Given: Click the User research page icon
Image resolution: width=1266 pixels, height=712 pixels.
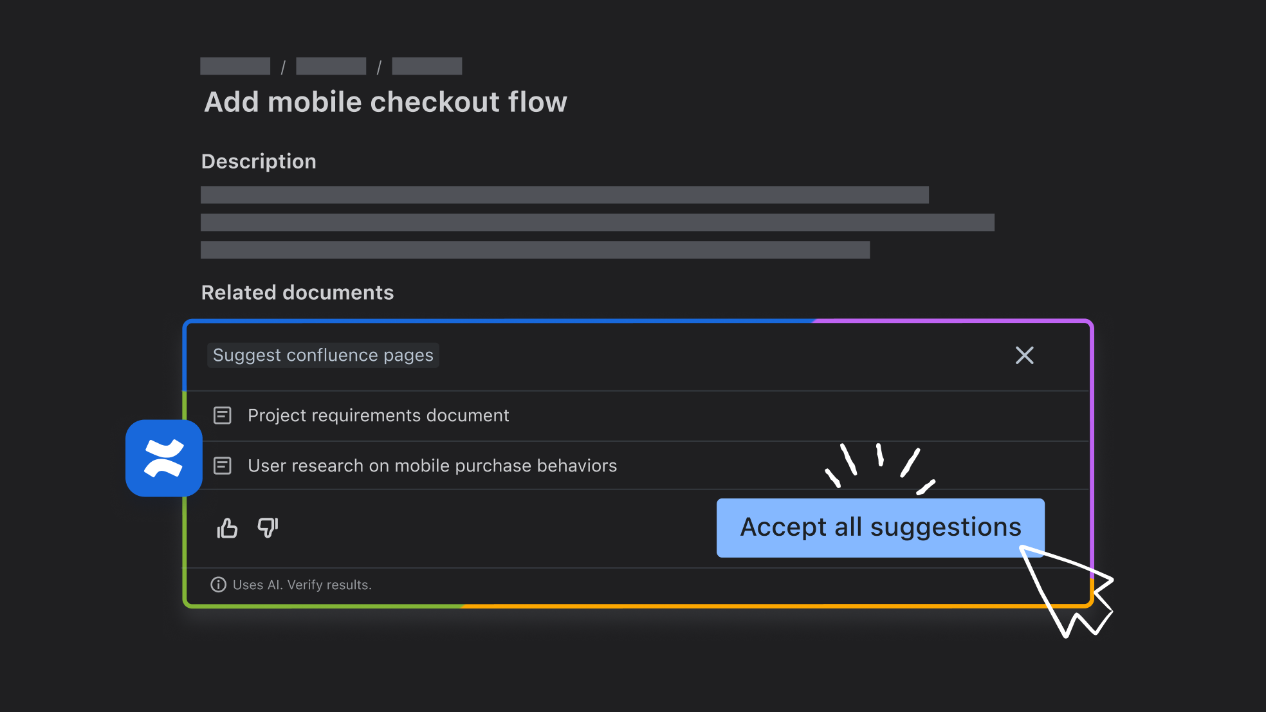Looking at the screenshot, I should pos(223,466).
